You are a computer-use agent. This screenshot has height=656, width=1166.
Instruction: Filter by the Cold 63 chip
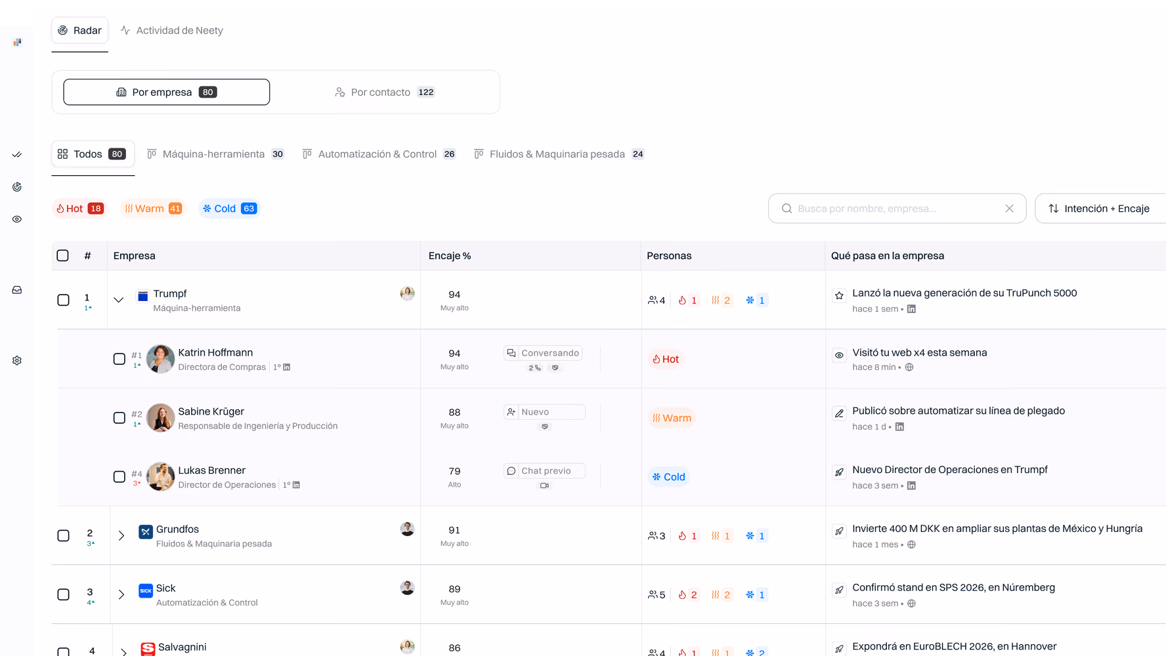(229, 209)
